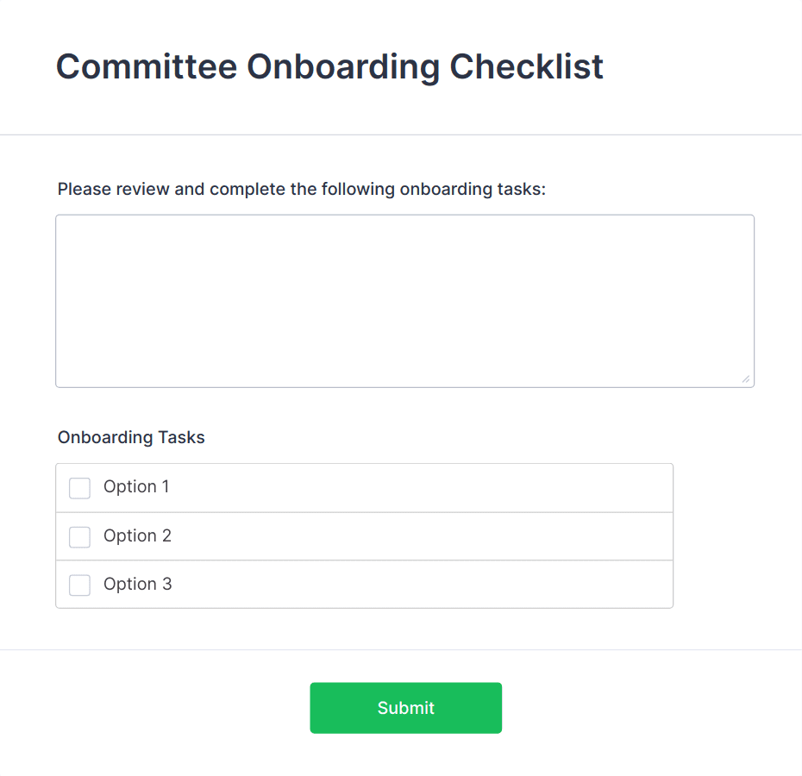
Task: Toggle the last checkbox under Onboarding Tasks
Action: point(79,585)
